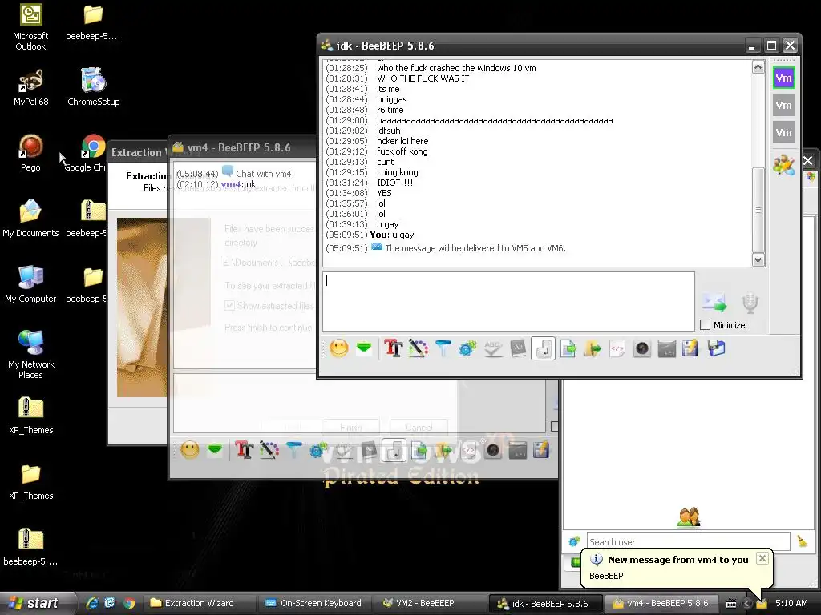Click Cancel in the Extraction Wizard
The width and height of the screenshot is (821, 615).
419,428
